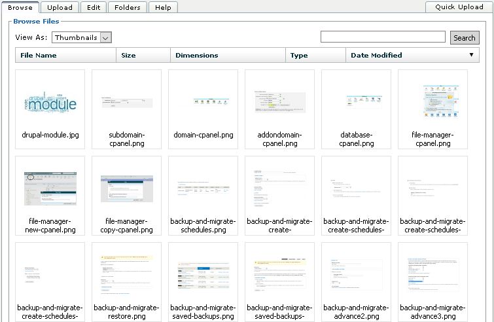Choose the database-cpanel.png thumbnail
The width and height of the screenshot is (494, 322).
(x=356, y=103)
